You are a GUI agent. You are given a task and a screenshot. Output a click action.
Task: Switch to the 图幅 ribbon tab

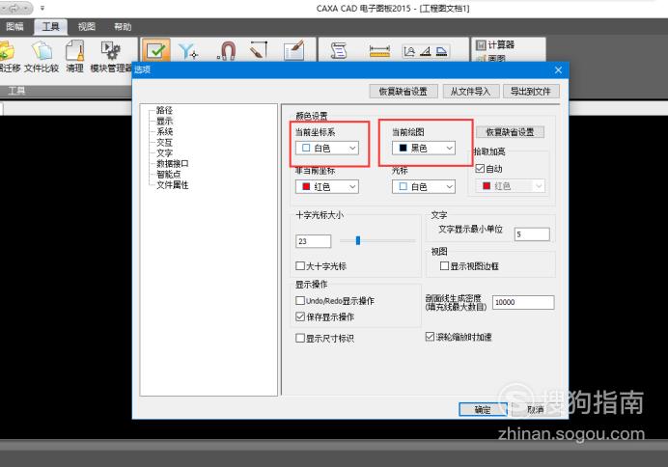pos(14,27)
